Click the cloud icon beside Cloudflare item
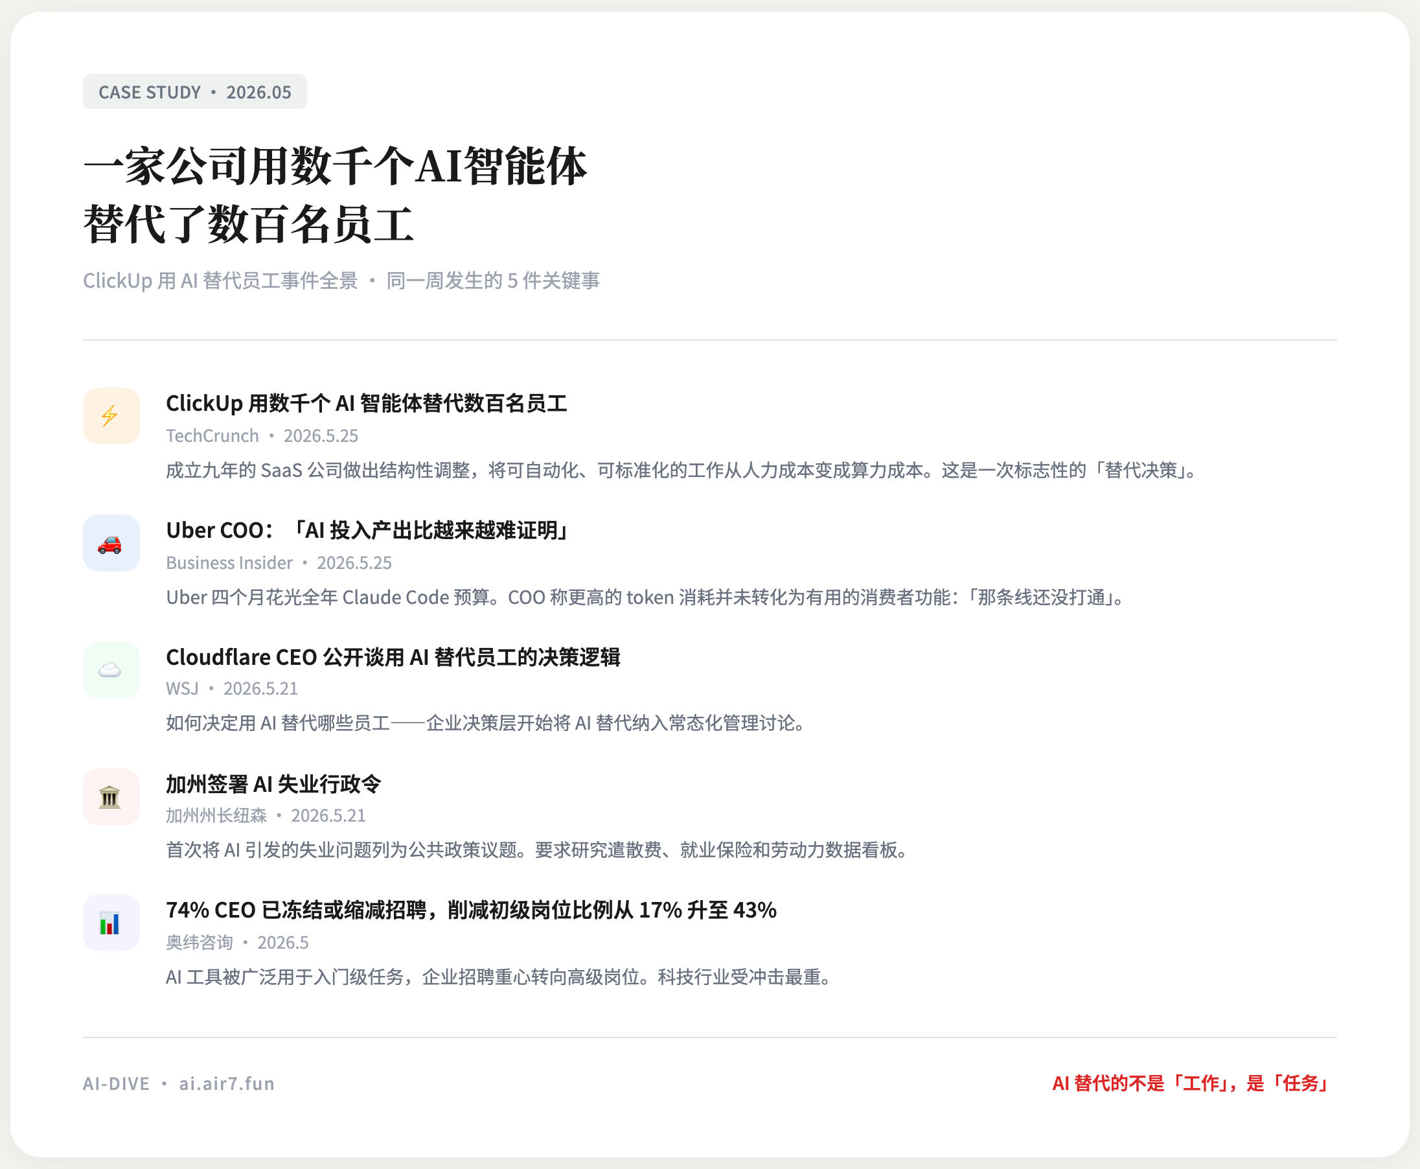 [x=111, y=669]
